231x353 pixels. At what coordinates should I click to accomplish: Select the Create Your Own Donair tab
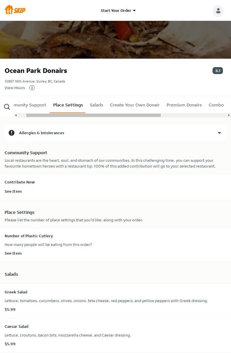pyautogui.click(x=135, y=105)
